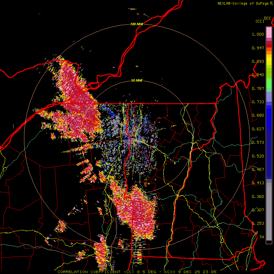Click the Correlation Coefficient KCXX caption text
Image resolution: width=274 pixels, height=274 pixels.
tap(137, 272)
